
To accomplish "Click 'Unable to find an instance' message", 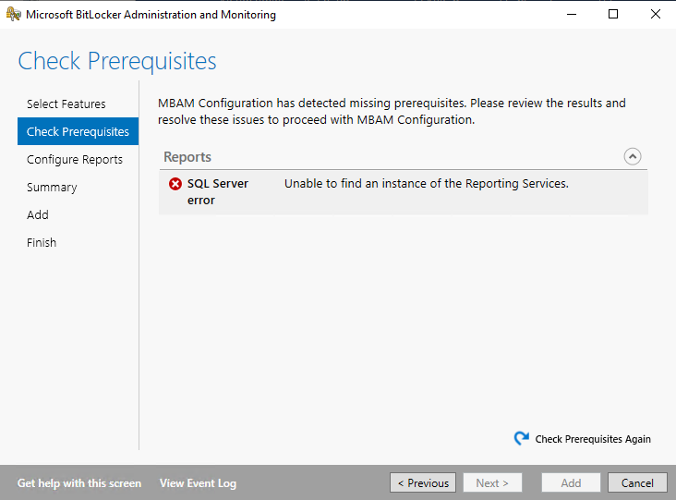I will point(427,183).
